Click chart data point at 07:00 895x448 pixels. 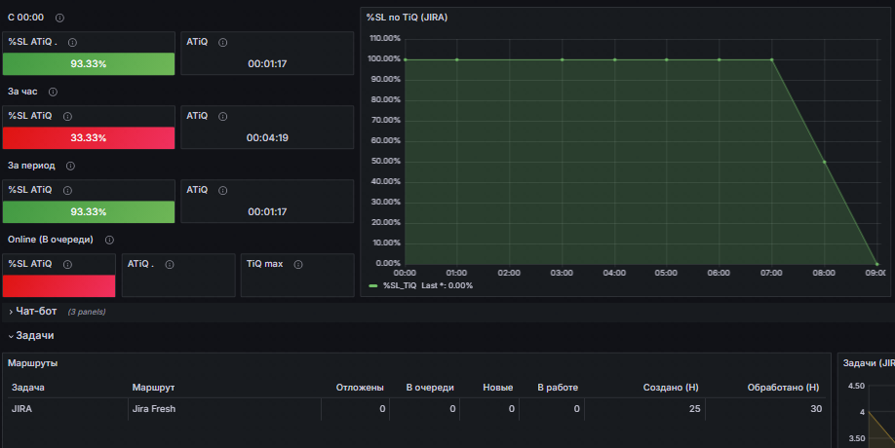pyautogui.click(x=772, y=59)
